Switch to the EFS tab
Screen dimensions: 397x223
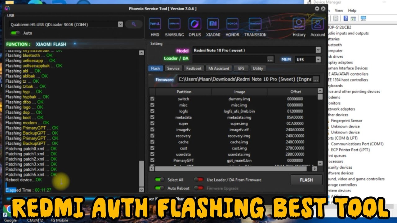(x=241, y=68)
